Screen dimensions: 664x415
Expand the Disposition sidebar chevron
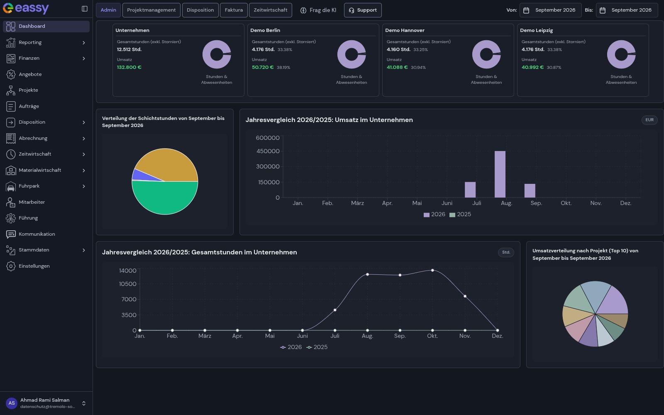(x=84, y=122)
